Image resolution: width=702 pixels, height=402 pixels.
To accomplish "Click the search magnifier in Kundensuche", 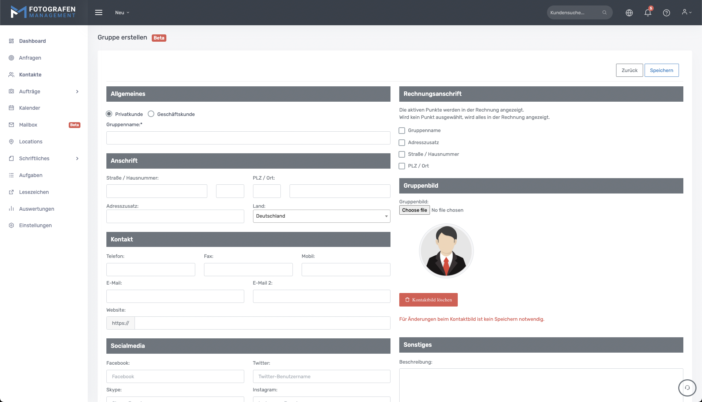I will click(x=604, y=12).
